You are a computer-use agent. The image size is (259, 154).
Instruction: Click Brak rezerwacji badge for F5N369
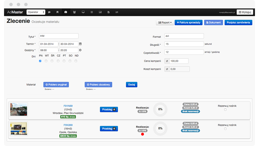coord(190,130)
